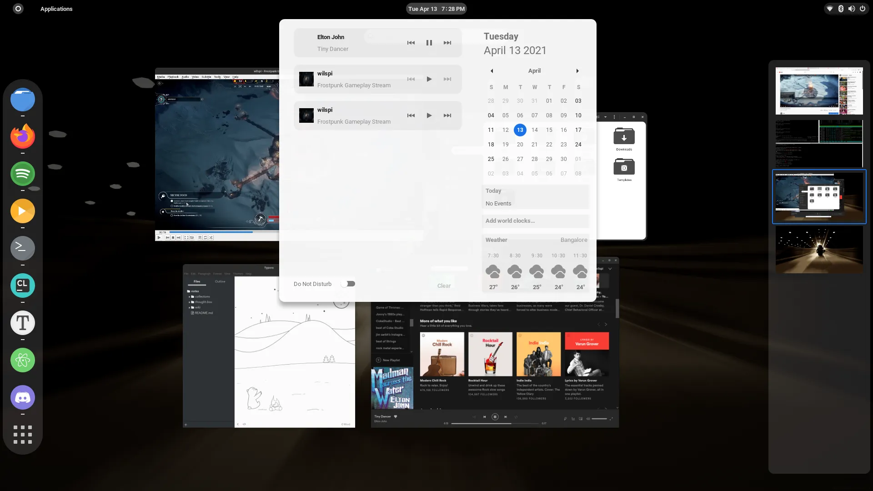Open Templates folder in Files window
873x491 pixels.
pyautogui.click(x=624, y=170)
